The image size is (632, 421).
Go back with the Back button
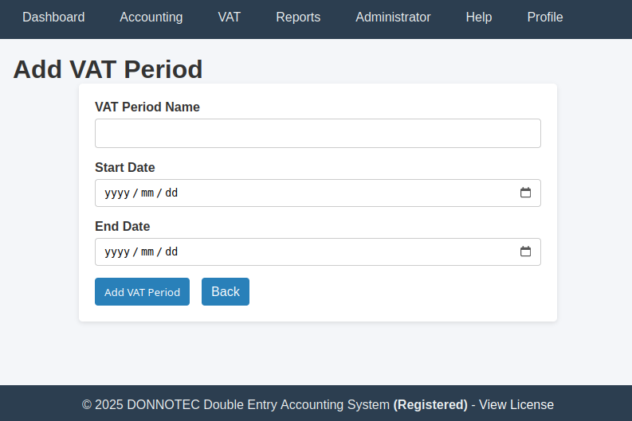[x=226, y=291]
